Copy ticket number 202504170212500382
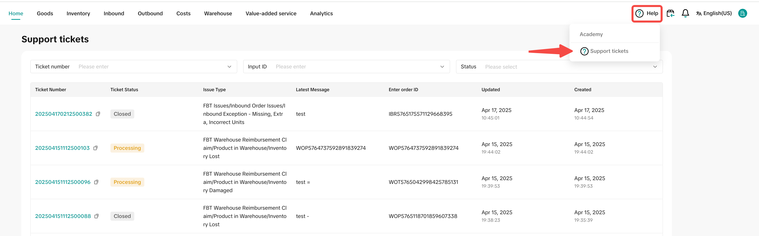 tap(98, 114)
